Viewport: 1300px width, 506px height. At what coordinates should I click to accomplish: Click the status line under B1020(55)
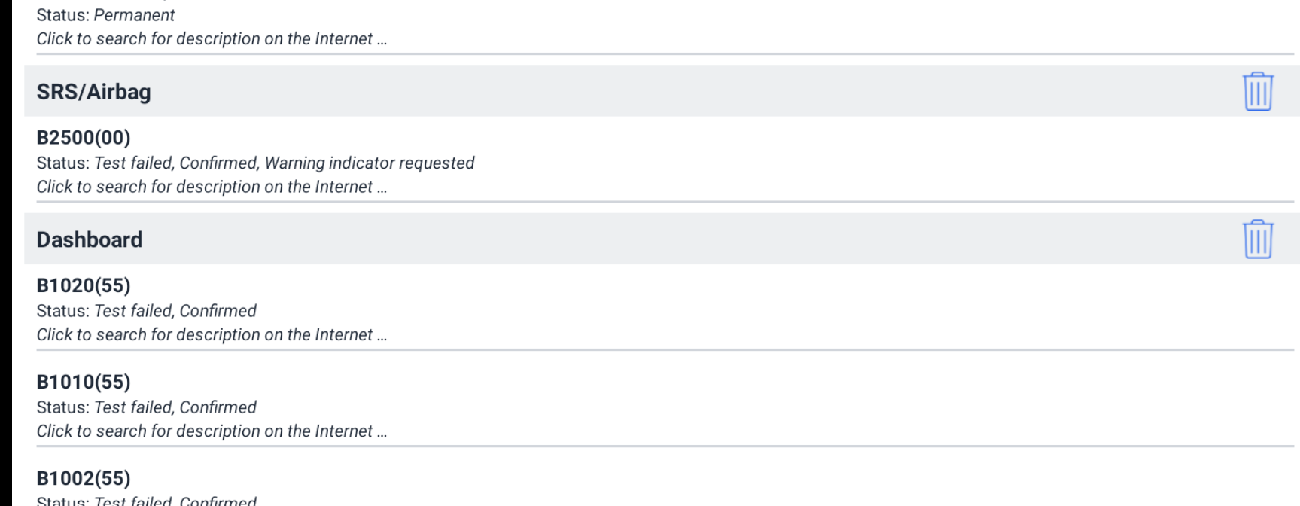click(x=147, y=311)
